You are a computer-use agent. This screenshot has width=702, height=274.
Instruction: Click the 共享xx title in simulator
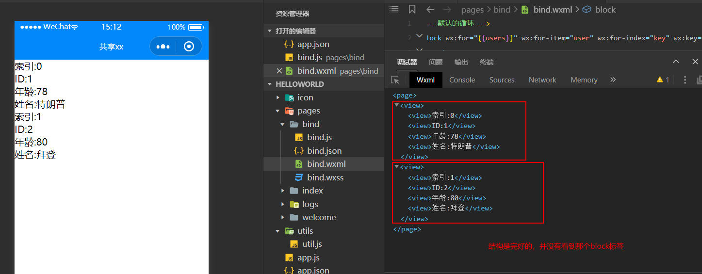[x=112, y=47]
